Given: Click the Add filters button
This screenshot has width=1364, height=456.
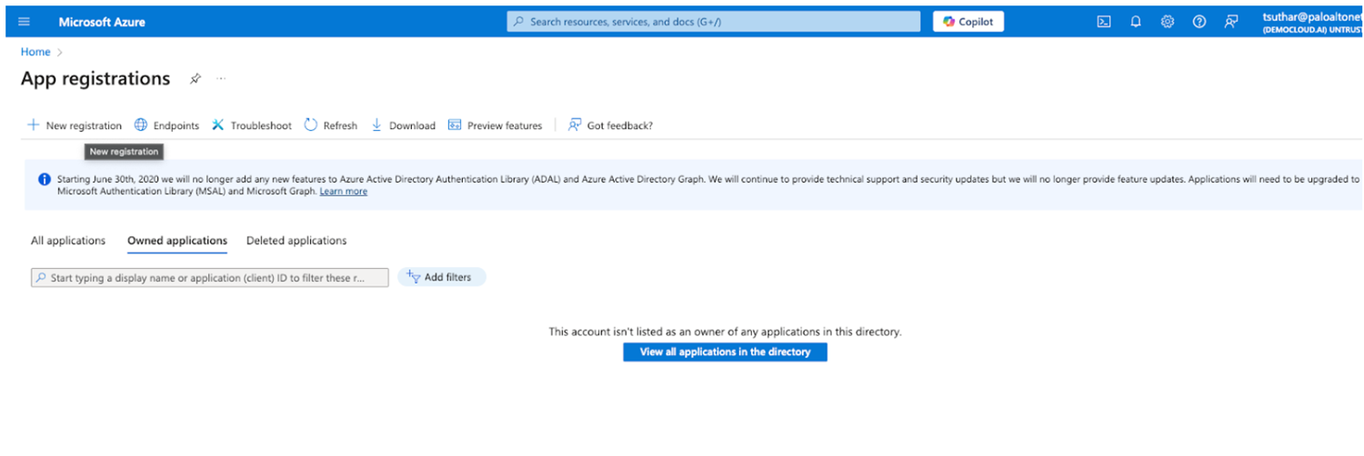Looking at the screenshot, I should point(441,277).
